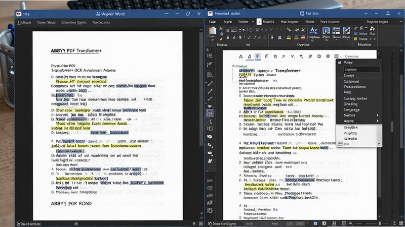Click the plain letter A in document mini toolbar
The height and width of the screenshot is (227, 405).
coord(241,56)
